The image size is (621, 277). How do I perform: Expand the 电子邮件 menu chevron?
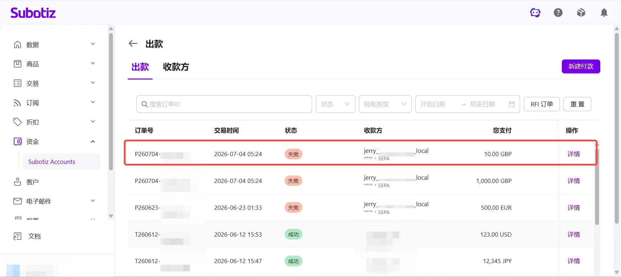(x=93, y=201)
